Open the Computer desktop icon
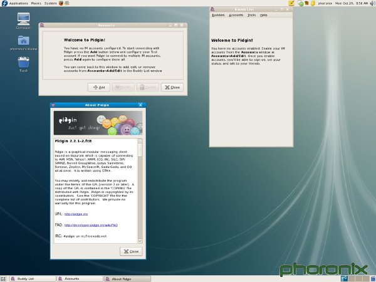Screen dimensions: 376x282 coord(24,21)
